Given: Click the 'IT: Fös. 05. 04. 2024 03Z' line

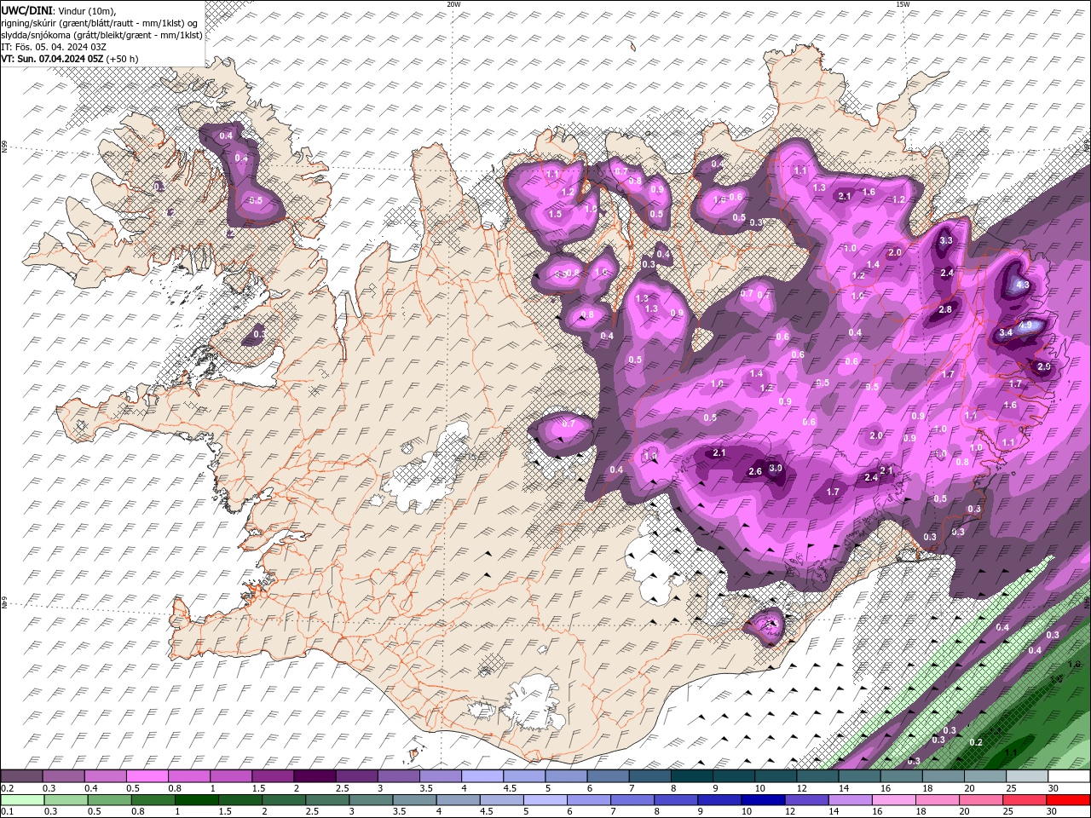Looking at the screenshot, I should pyautogui.click(x=54, y=47).
